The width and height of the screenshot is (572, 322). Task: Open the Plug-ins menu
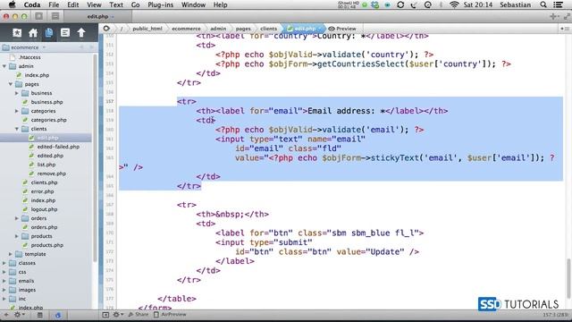(x=161, y=4)
